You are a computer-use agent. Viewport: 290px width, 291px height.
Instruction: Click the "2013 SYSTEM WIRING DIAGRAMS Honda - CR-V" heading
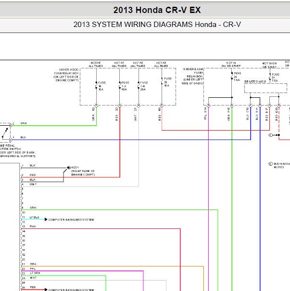coord(157,25)
